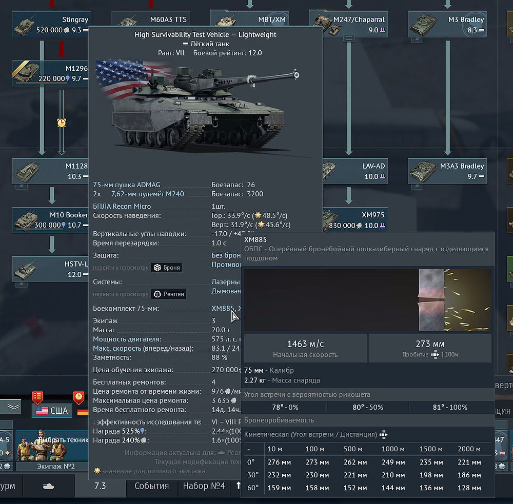Viewport: 513px width, 504px height.
Task: Click the white up arrow next to Набор №4
Action: (x=239, y=486)
